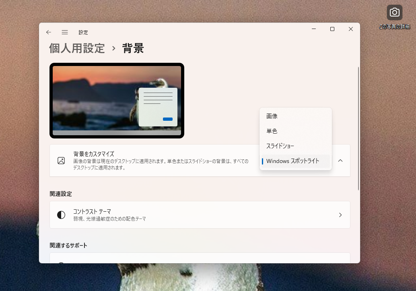Click the picture icon beside 背景をカスタマイズ

click(x=62, y=161)
